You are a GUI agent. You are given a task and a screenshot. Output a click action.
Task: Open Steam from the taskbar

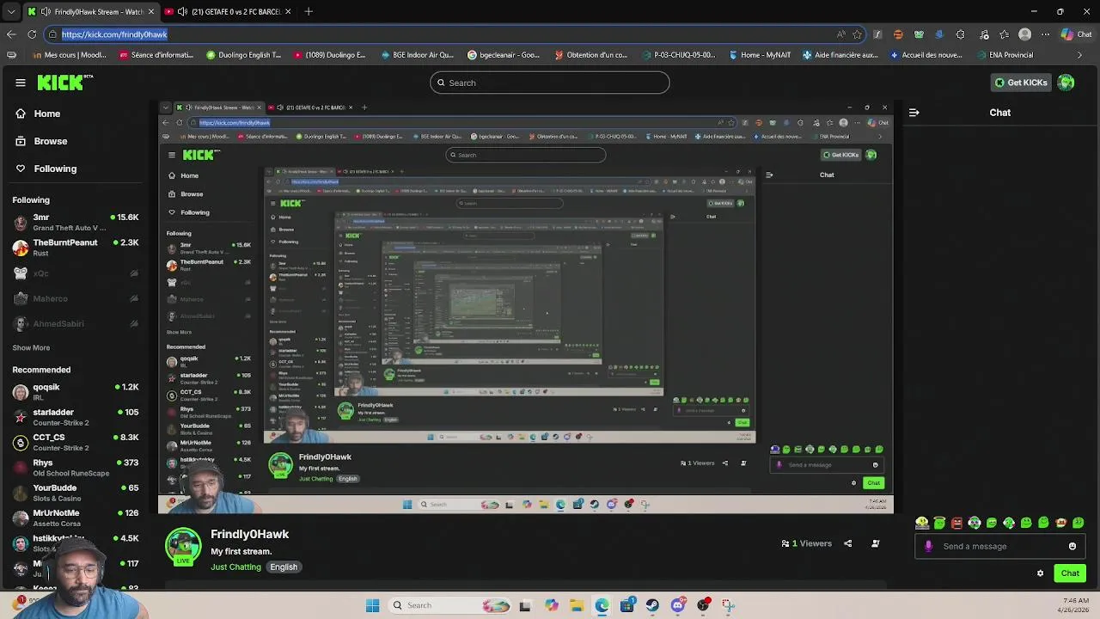pyautogui.click(x=652, y=605)
